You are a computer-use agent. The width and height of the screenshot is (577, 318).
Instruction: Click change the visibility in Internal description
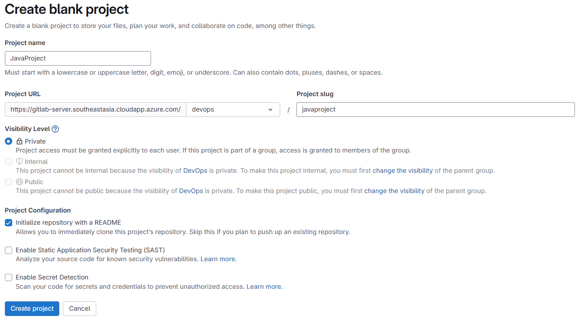tap(402, 170)
